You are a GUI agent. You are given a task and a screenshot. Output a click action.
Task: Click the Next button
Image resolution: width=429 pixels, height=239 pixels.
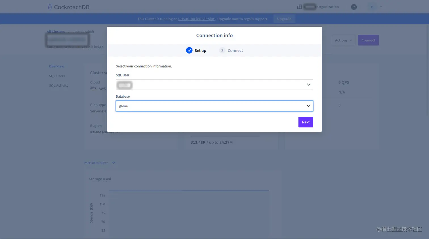(x=306, y=122)
